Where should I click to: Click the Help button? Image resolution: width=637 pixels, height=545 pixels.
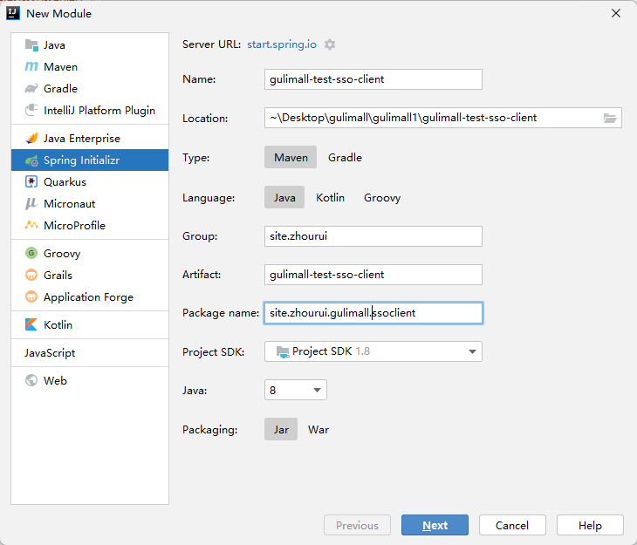tap(590, 525)
